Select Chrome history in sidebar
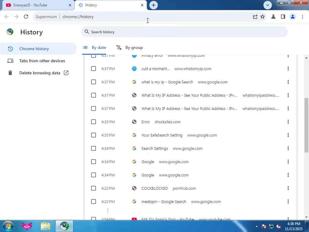Image resolution: width=309 pixels, height=232 pixels. click(38, 49)
